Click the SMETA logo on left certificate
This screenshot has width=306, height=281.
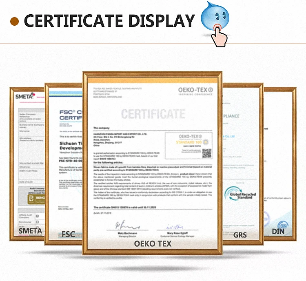(25, 96)
